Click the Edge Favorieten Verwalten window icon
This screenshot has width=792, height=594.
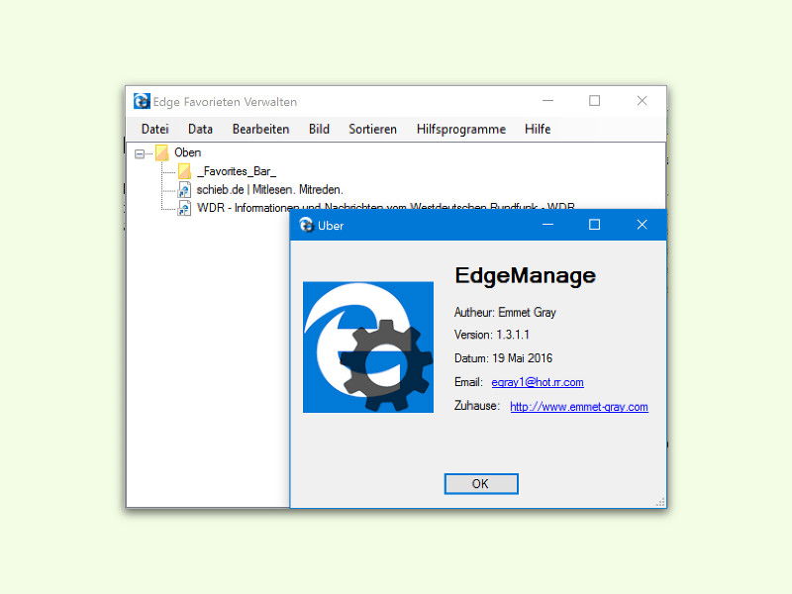[x=142, y=101]
